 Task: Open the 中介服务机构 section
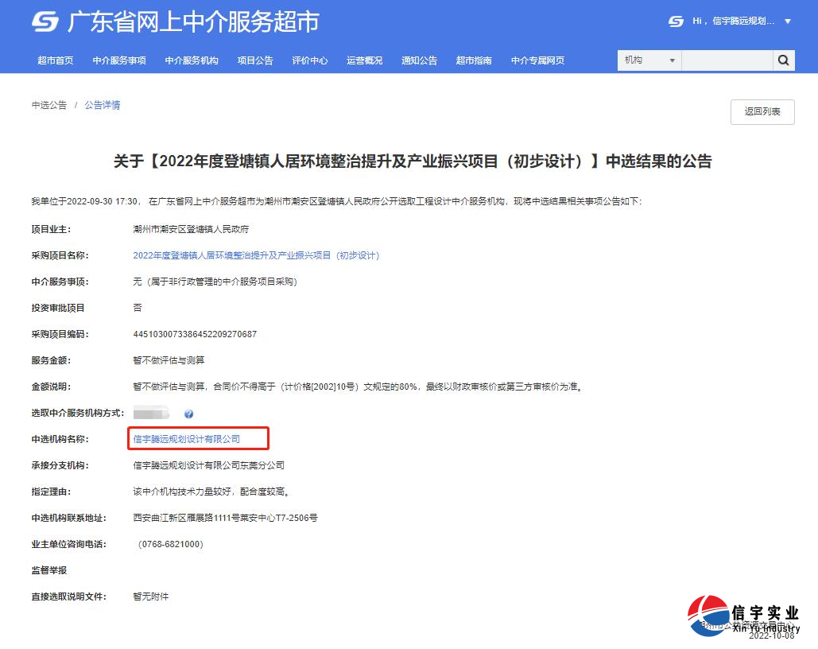pos(191,60)
